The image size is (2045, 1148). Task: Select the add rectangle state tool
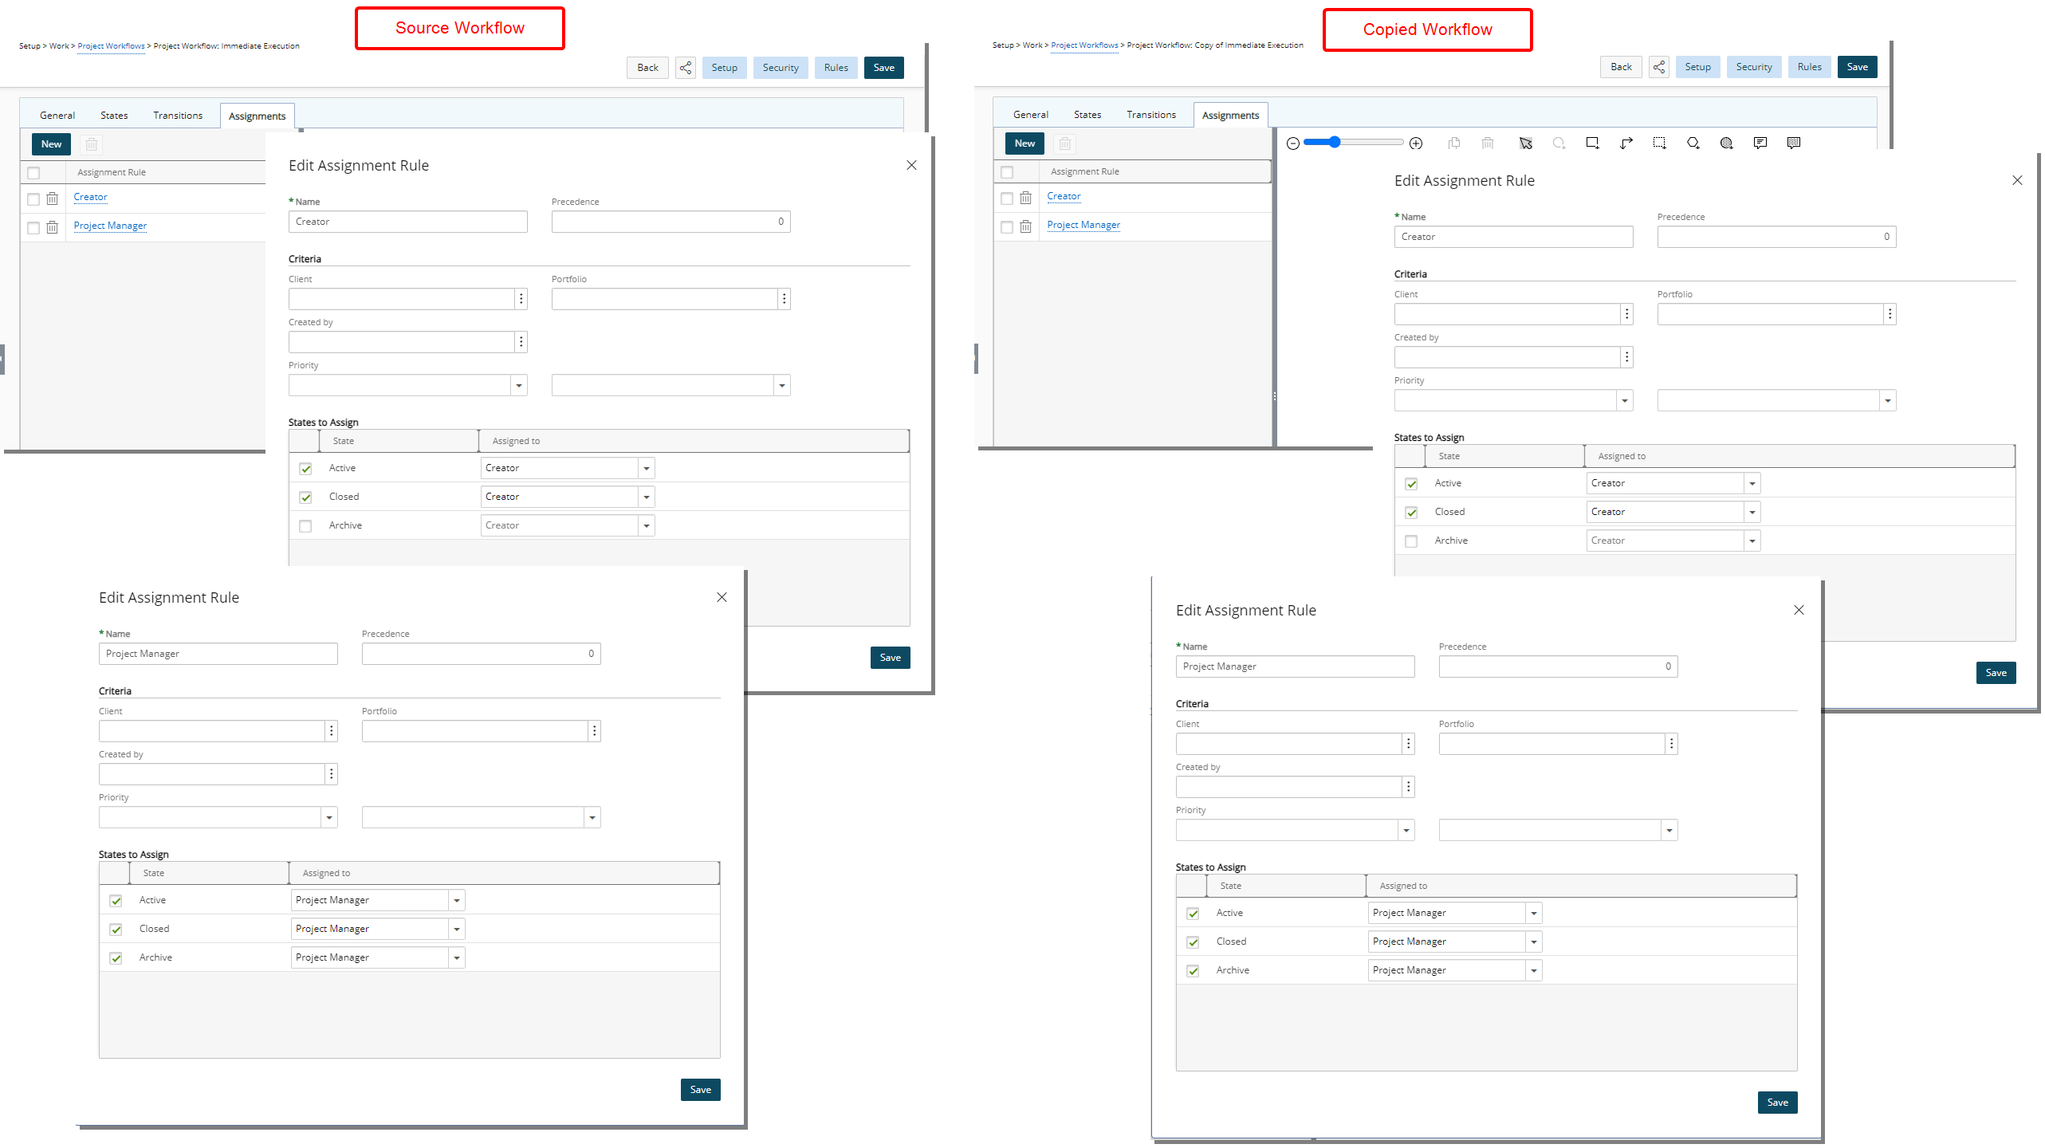point(1593,143)
